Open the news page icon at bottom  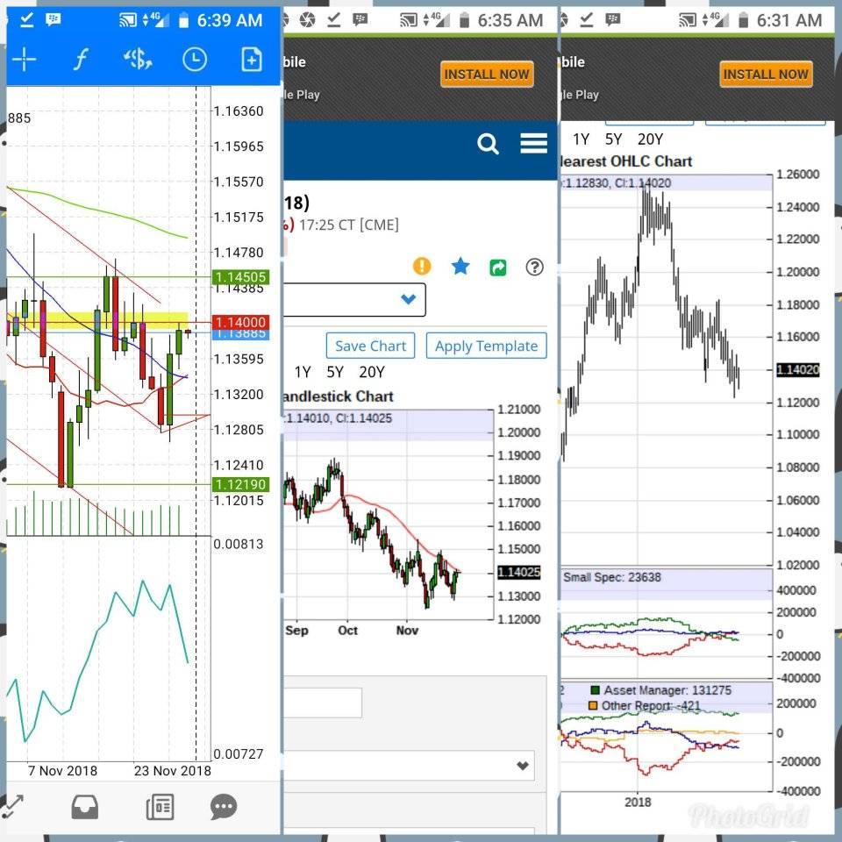(x=160, y=807)
